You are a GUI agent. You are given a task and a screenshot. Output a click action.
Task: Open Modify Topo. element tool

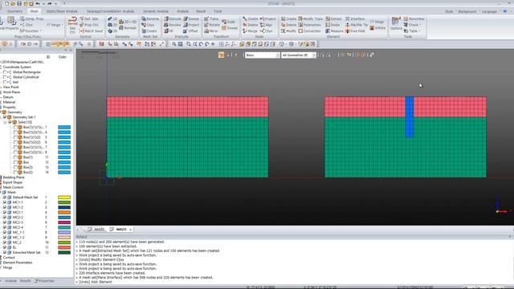[311, 18]
